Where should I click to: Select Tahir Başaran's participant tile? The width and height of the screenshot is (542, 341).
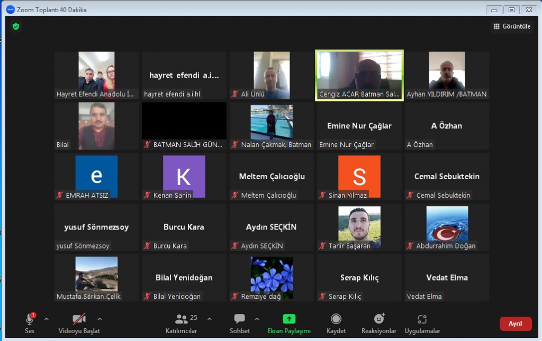pos(359,227)
